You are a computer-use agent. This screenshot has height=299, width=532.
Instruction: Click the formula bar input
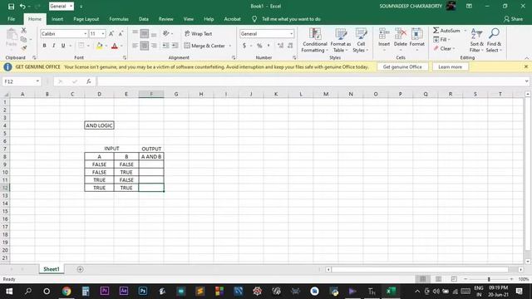click(310, 81)
